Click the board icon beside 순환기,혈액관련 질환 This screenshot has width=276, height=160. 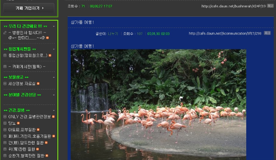coord(5,156)
